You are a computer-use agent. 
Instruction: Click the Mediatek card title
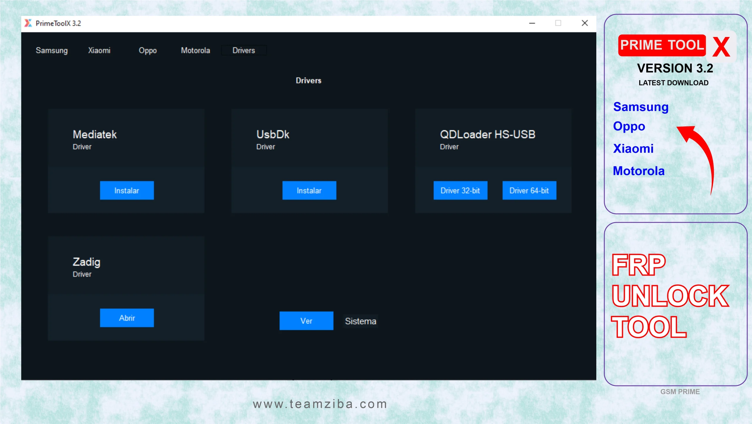click(95, 134)
